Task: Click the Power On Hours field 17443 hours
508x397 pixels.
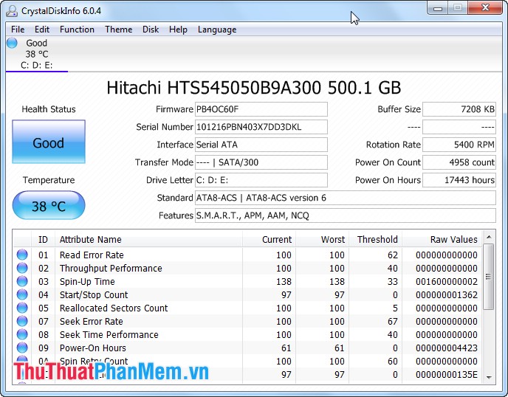Action: click(x=459, y=180)
